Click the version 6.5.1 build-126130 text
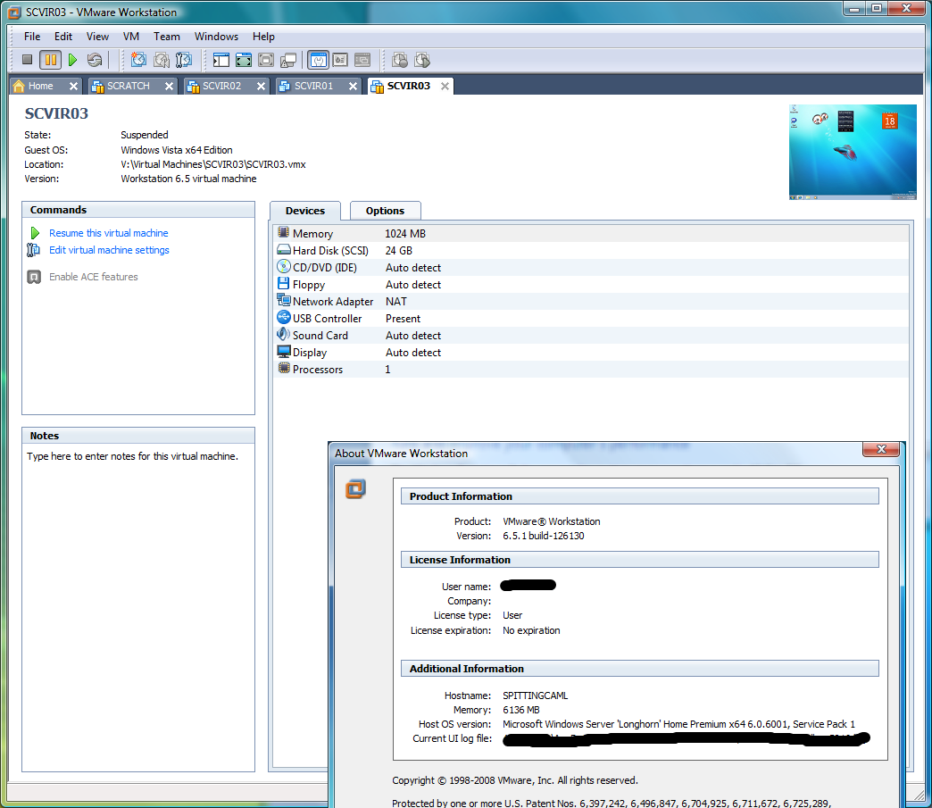Image resolution: width=932 pixels, height=808 pixels. [x=544, y=536]
